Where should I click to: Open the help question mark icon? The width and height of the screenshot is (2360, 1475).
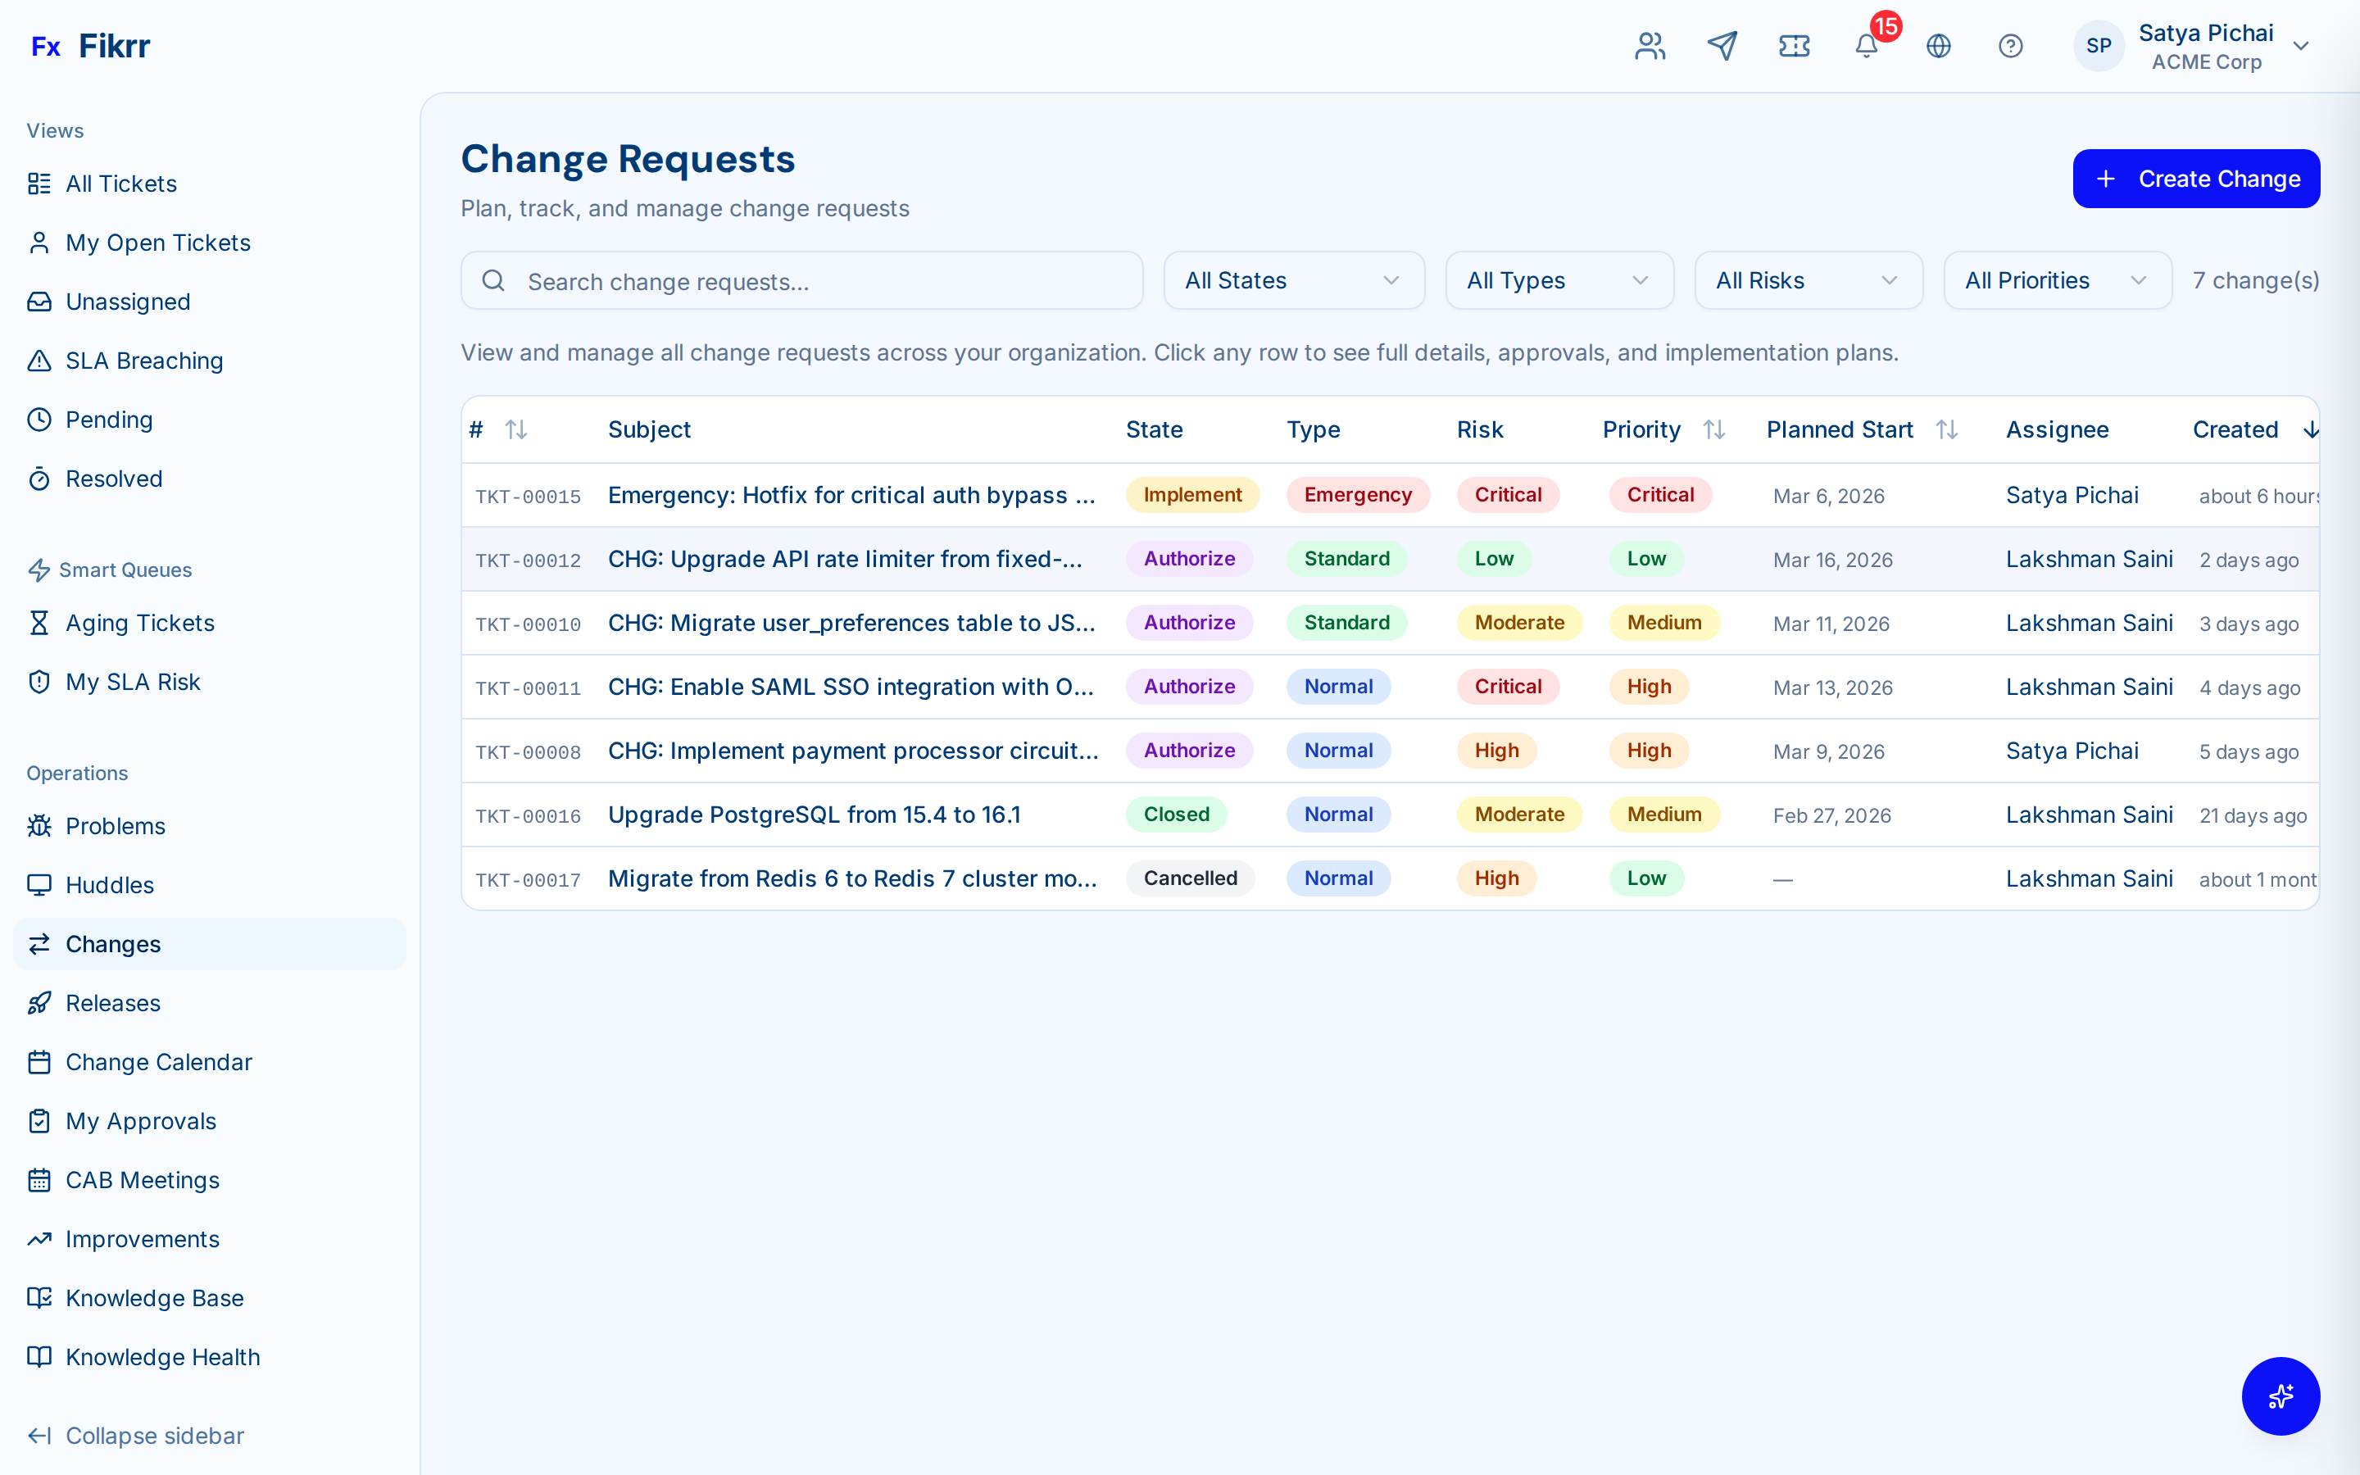2011,46
